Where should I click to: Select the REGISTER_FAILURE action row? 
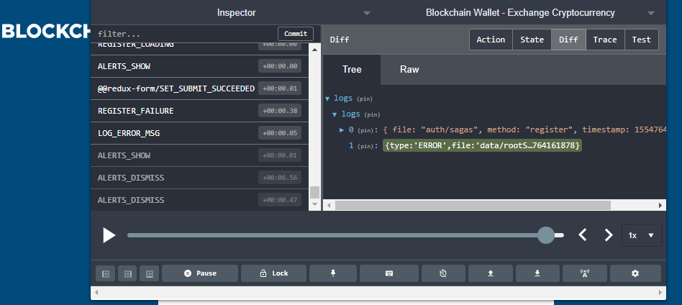pyautogui.click(x=199, y=111)
